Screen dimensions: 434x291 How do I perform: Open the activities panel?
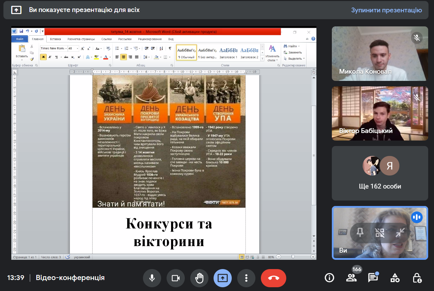click(395, 278)
